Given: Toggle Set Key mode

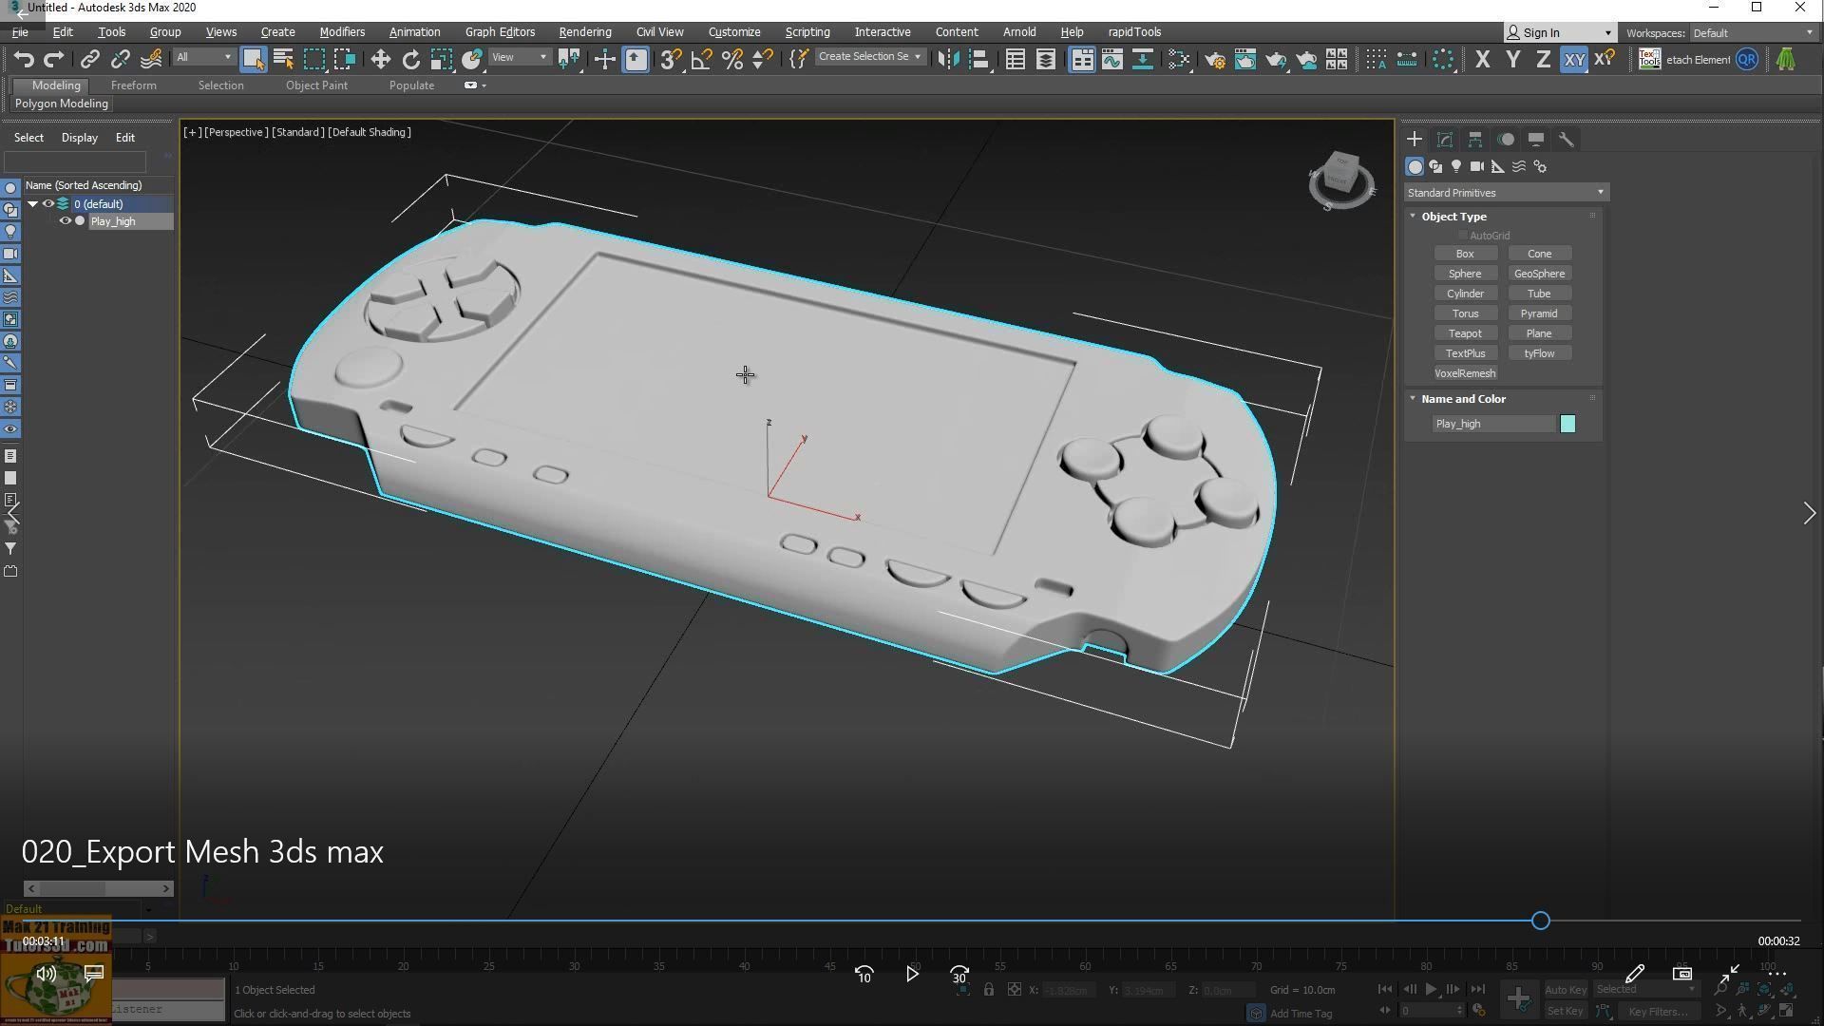Looking at the screenshot, I should coord(1565,1012).
